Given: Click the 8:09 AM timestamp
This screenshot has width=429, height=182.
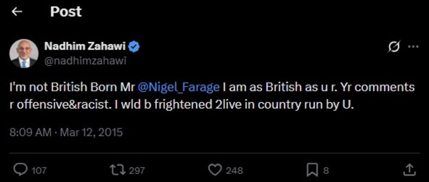Looking at the screenshot, I should [x=30, y=132].
